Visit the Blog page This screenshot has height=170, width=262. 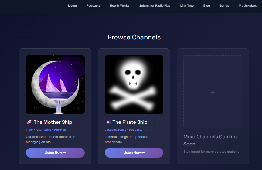(206, 6)
